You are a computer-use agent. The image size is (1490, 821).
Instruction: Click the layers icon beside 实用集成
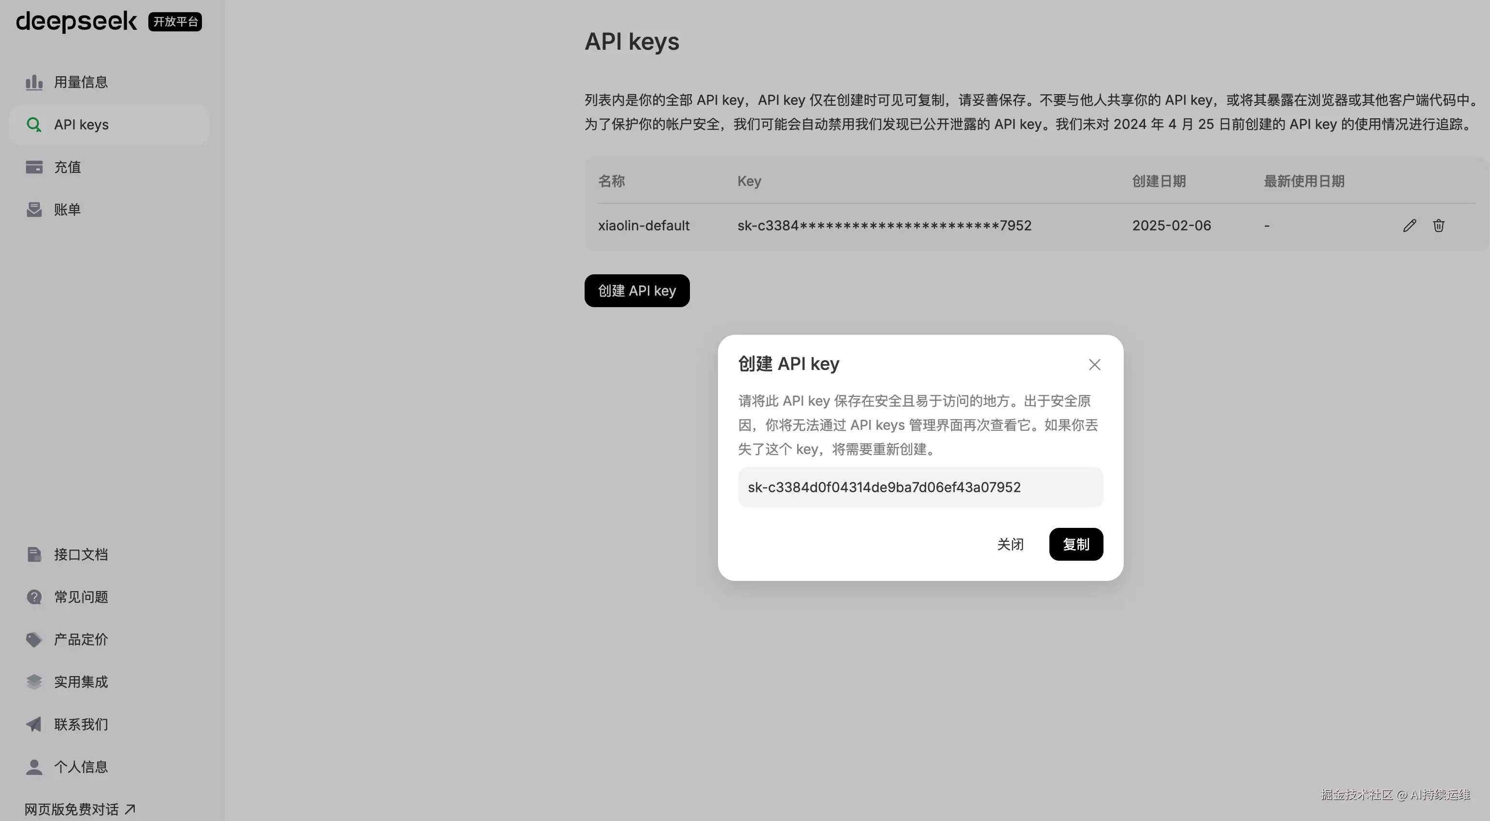point(34,681)
